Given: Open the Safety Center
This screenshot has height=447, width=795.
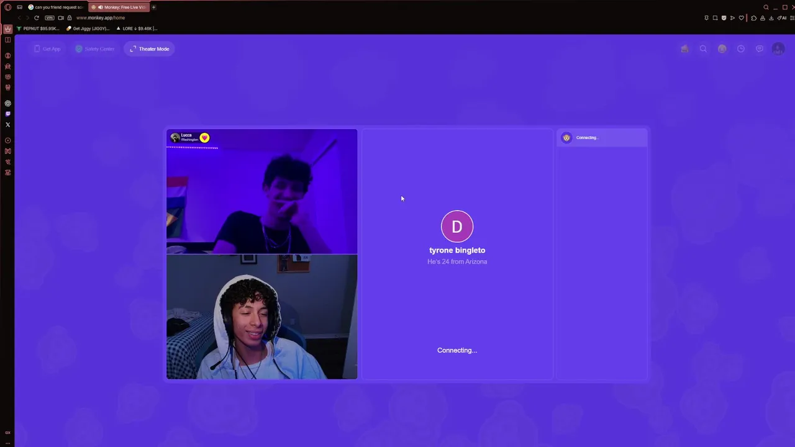Looking at the screenshot, I should pos(95,49).
